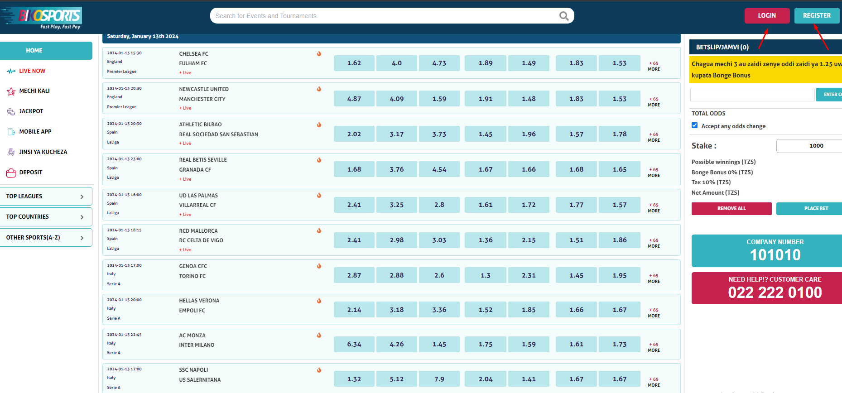
Task: Choose odds 2.87 for Genoa CFC
Action: pyautogui.click(x=354, y=275)
